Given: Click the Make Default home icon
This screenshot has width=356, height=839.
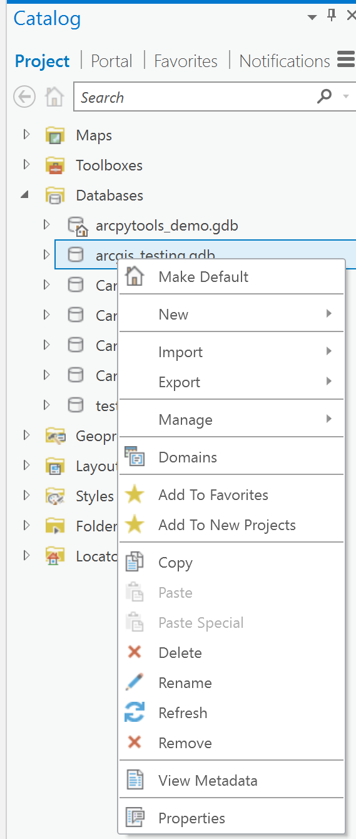Looking at the screenshot, I should click(x=135, y=276).
